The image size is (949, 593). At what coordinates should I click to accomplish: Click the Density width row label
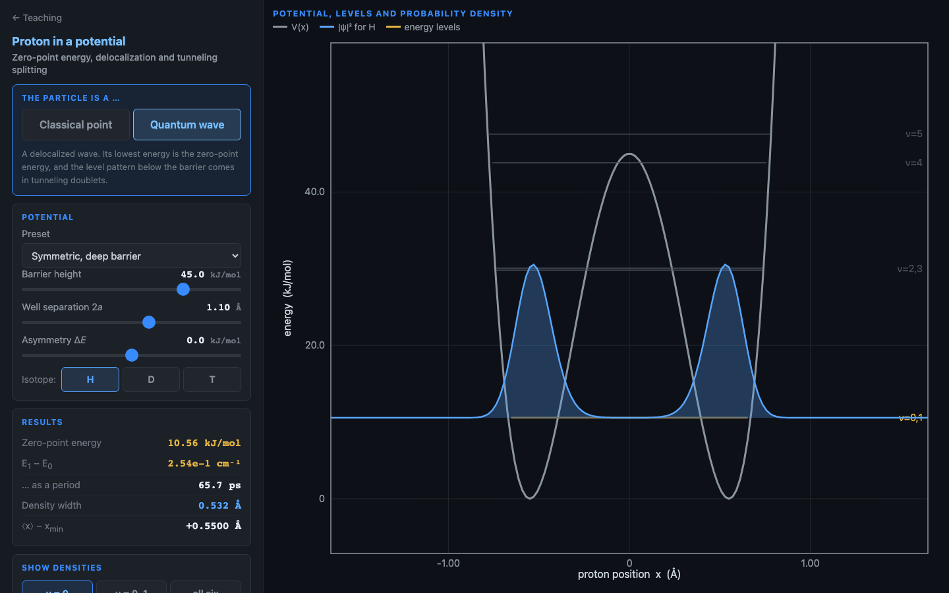51,505
